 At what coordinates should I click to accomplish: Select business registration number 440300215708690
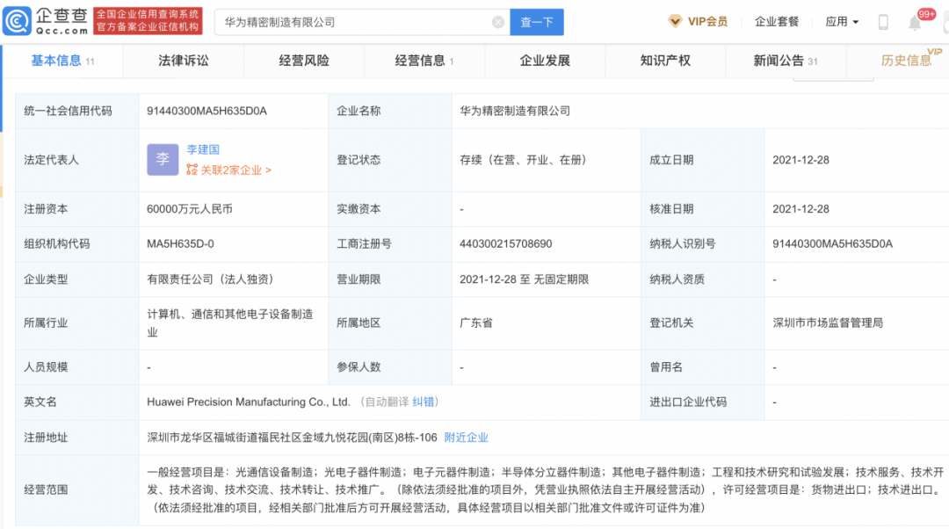(506, 244)
